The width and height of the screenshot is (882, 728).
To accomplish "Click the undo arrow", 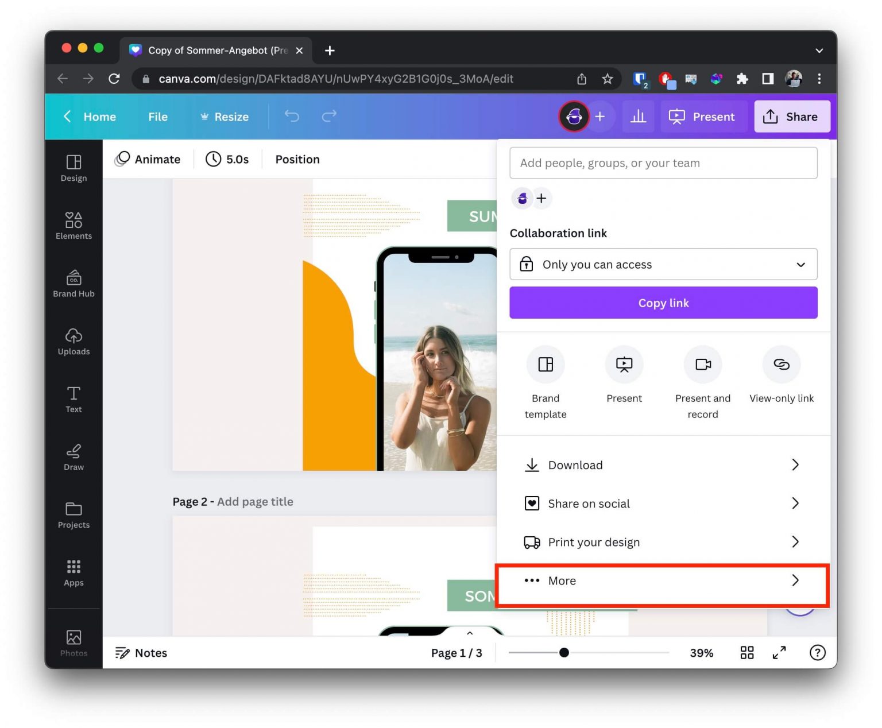I will tap(292, 117).
